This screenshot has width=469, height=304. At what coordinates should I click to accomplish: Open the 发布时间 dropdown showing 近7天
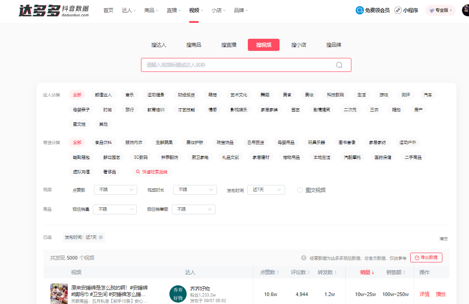coord(266,190)
